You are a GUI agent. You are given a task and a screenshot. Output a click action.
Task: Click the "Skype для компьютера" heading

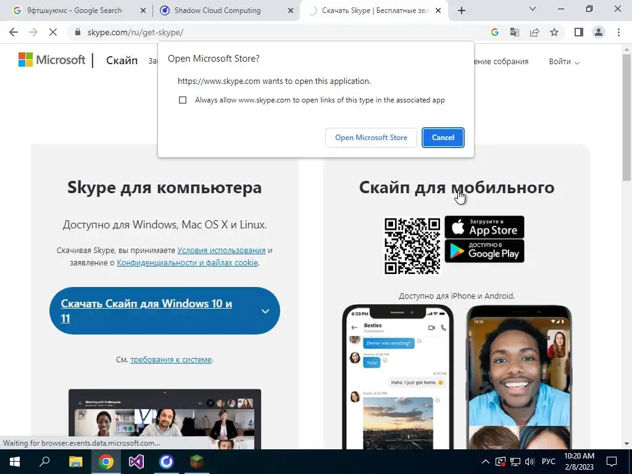[164, 188]
